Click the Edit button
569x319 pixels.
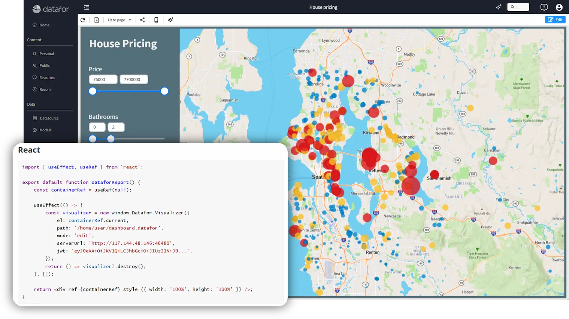[x=555, y=20]
